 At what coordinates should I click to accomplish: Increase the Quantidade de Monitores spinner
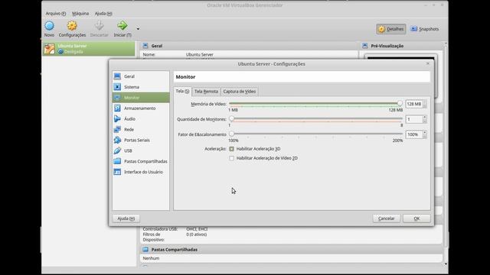[424, 118]
